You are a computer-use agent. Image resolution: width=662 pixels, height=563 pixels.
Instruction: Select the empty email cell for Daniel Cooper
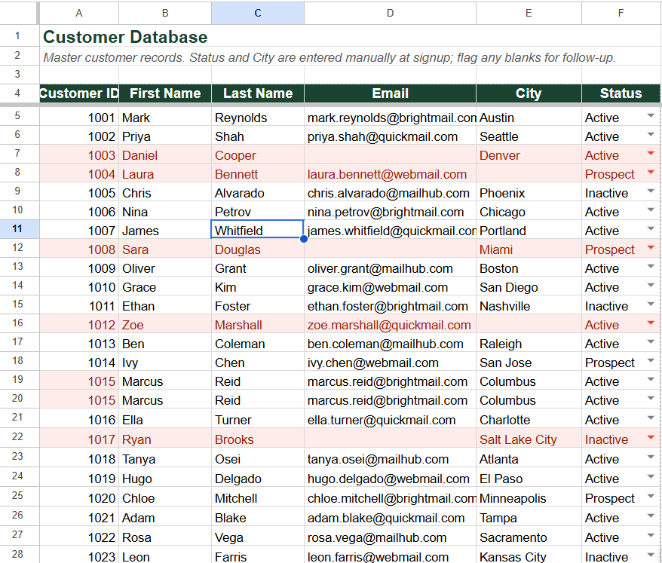[x=390, y=155]
